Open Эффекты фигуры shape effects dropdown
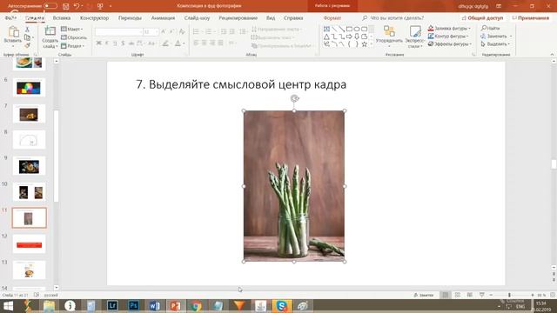 pyautogui.click(x=450, y=44)
